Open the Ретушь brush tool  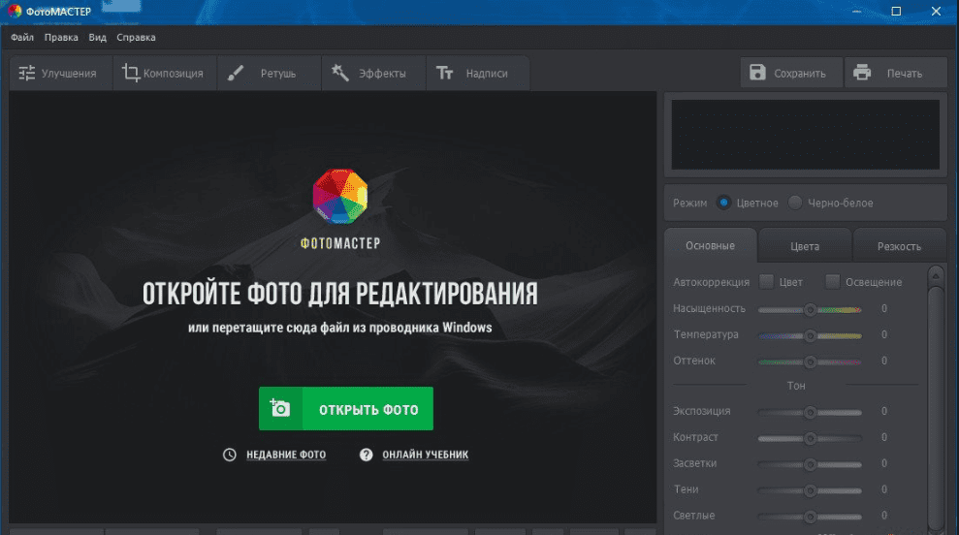click(237, 74)
